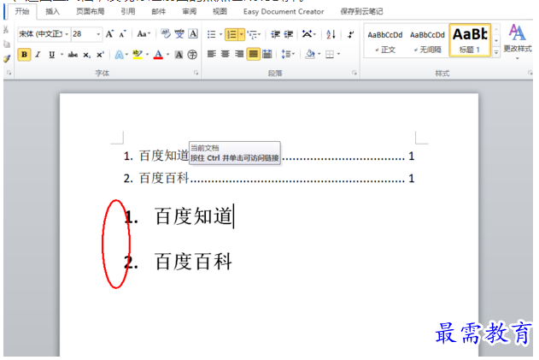Apply paragraph Shading fill
The image size is (539, 360).
click(310, 54)
